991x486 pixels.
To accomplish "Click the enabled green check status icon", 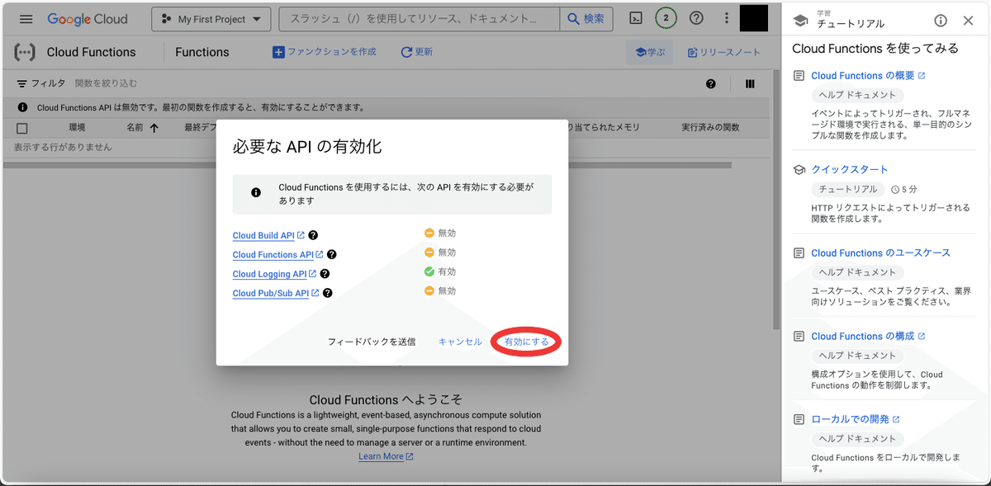I will point(429,271).
